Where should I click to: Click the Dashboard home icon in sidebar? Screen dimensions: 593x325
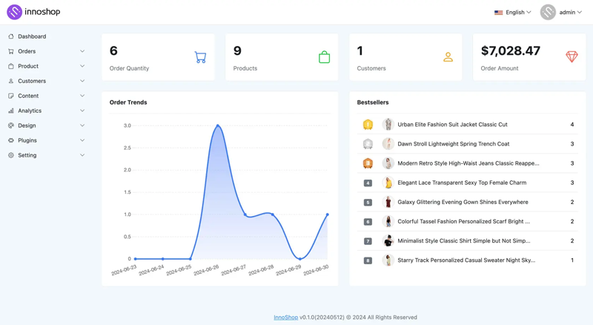pos(11,36)
